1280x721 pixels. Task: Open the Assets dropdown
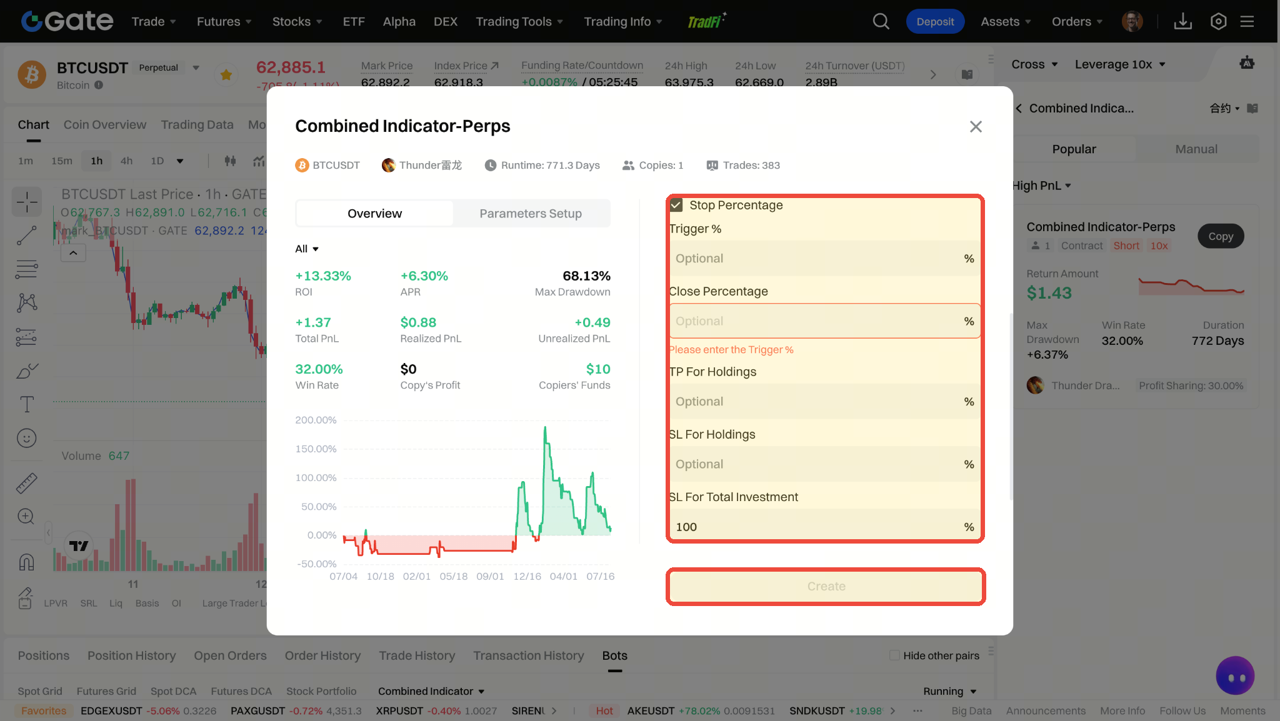pos(1006,21)
